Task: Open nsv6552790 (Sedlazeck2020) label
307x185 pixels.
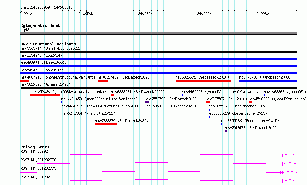Action: point(171,99)
